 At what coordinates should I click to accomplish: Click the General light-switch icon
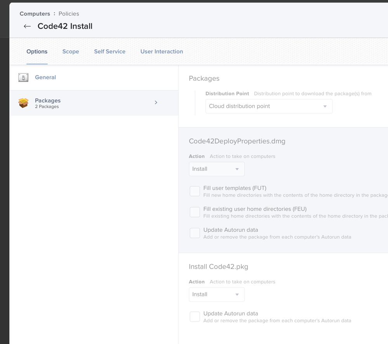pyautogui.click(x=23, y=77)
